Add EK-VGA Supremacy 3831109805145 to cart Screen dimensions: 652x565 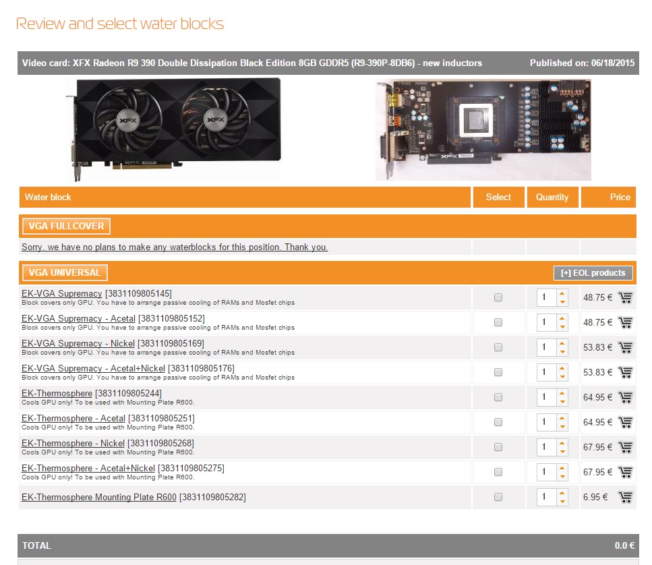tap(626, 298)
